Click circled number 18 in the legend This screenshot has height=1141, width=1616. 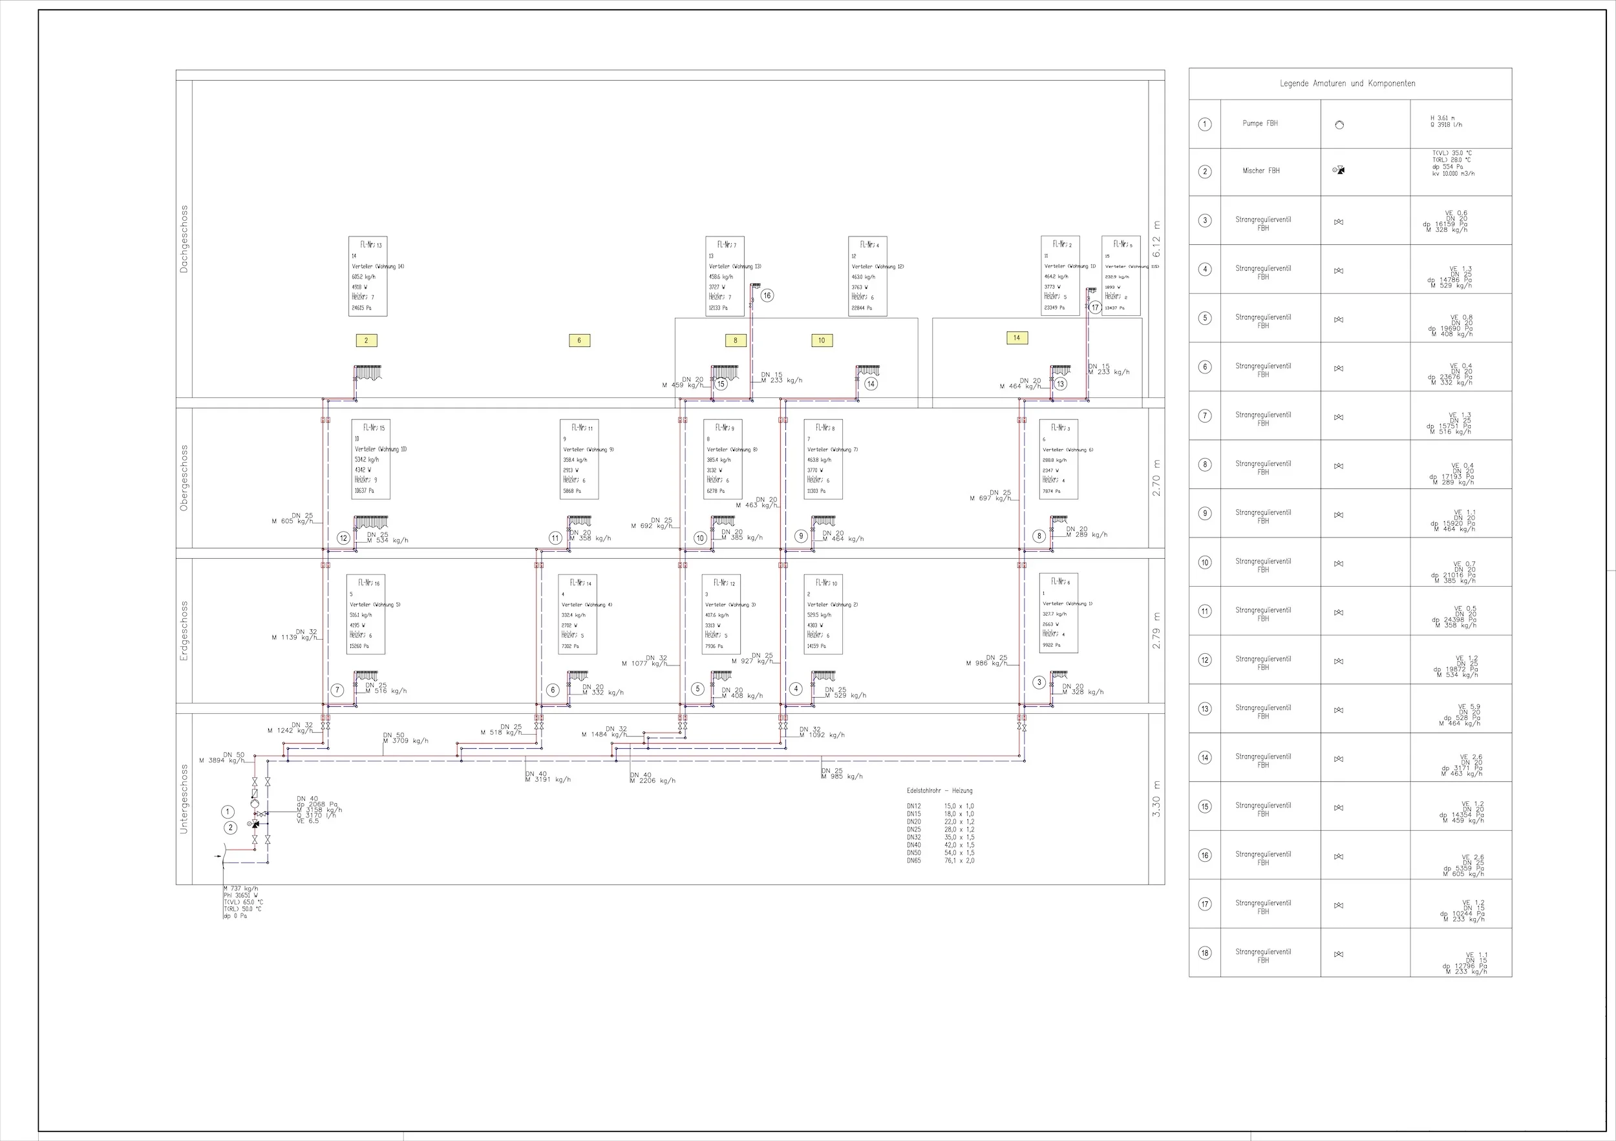coord(1205,952)
